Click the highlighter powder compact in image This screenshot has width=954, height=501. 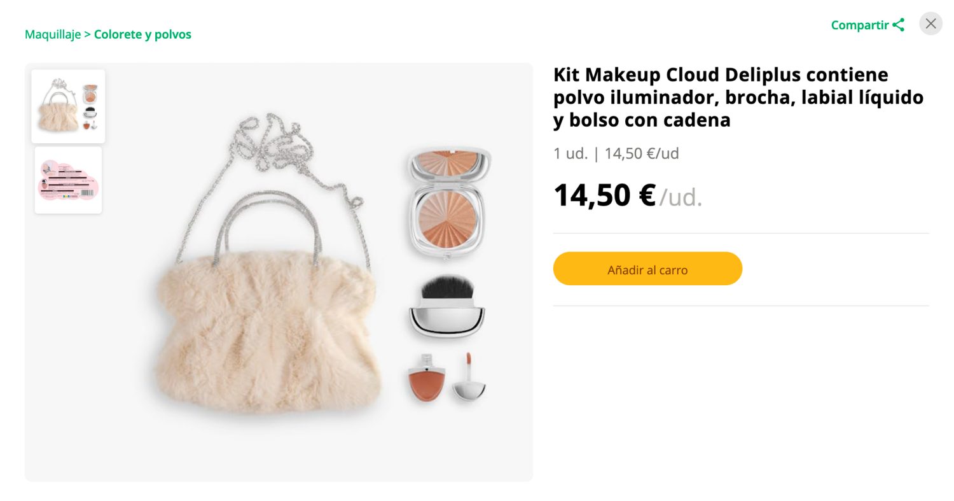(449, 202)
